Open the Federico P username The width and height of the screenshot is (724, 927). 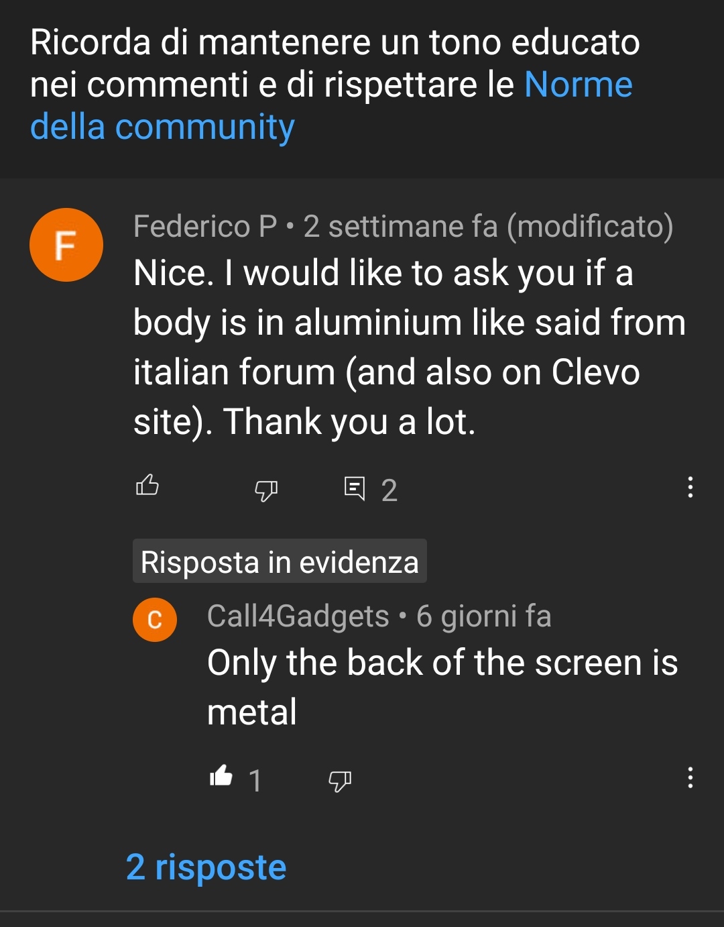point(205,227)
